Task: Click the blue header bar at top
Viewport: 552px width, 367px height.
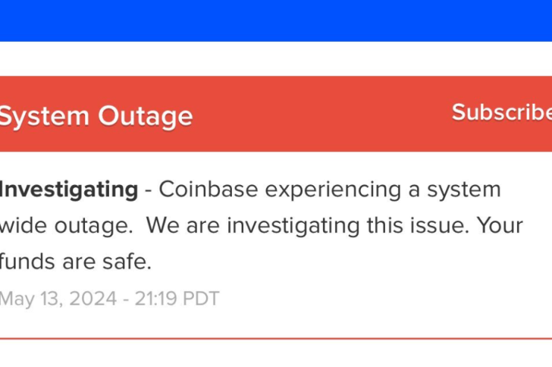Action: 276,19
